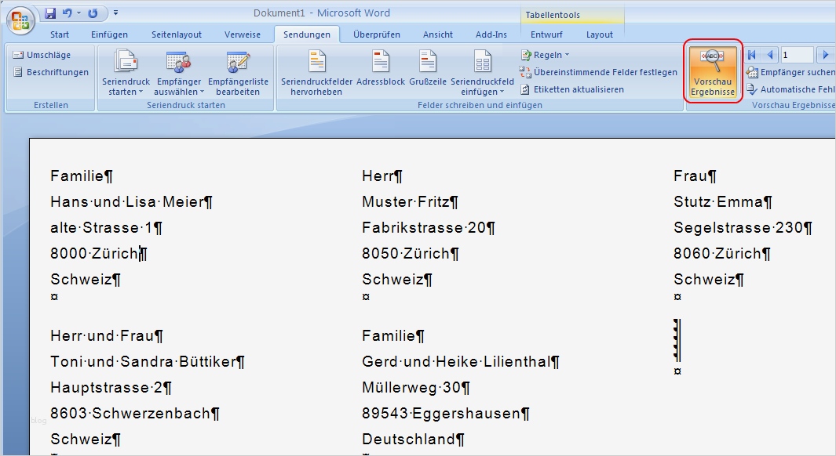Expand the Seriendruckfeld einfügen dropdown arrow
This screenshot has height=456, width=836.
coord(502,92)
